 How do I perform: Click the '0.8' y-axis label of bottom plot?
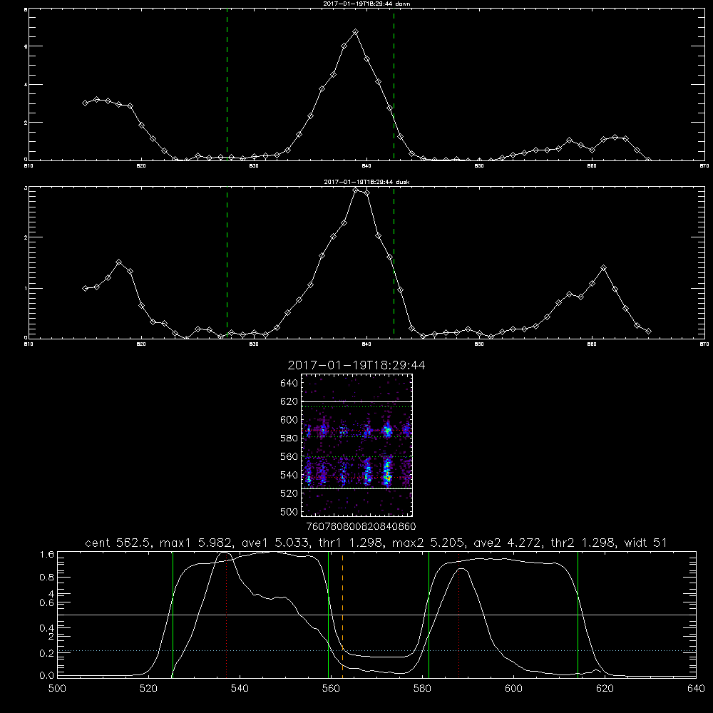point(47,578)
